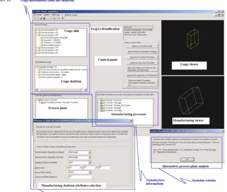Click the Saisir un nouveau projet button

click(142, 46)
